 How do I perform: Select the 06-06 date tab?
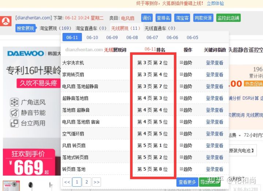point(172,37)
